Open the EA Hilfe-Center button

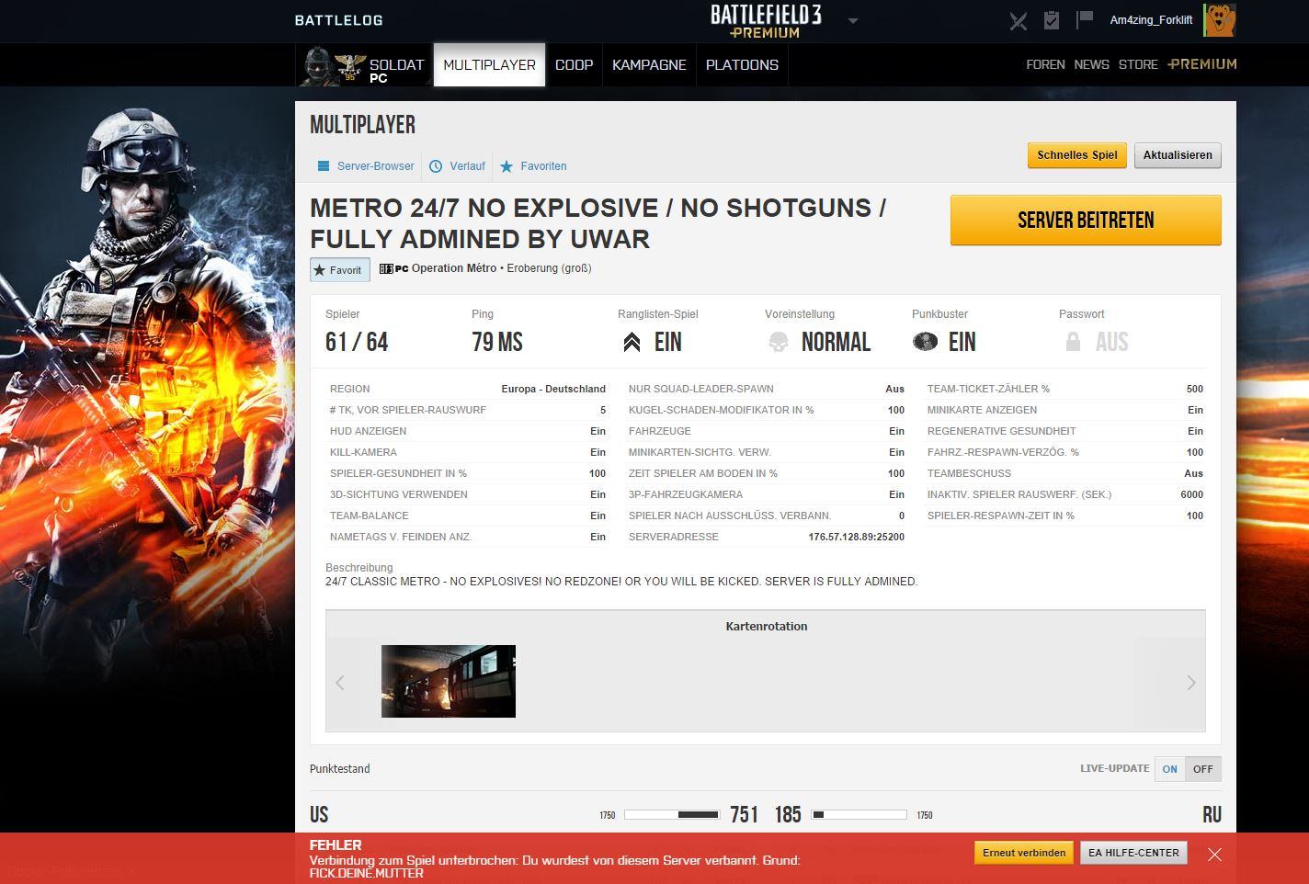[x=1133, y=853]
